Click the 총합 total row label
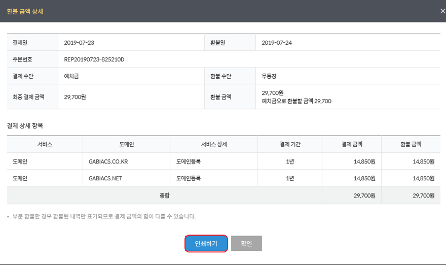The height and width of the screenshot is (265, 446). point(164,195)
